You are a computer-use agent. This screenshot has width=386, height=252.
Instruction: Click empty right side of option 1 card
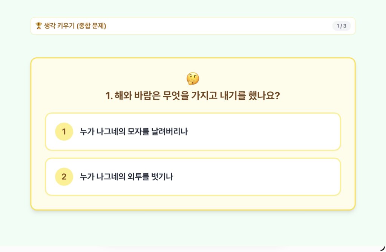[x=271, y=132]
